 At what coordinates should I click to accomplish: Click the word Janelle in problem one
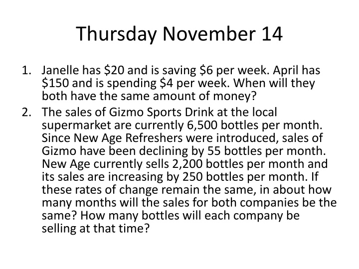60,70
